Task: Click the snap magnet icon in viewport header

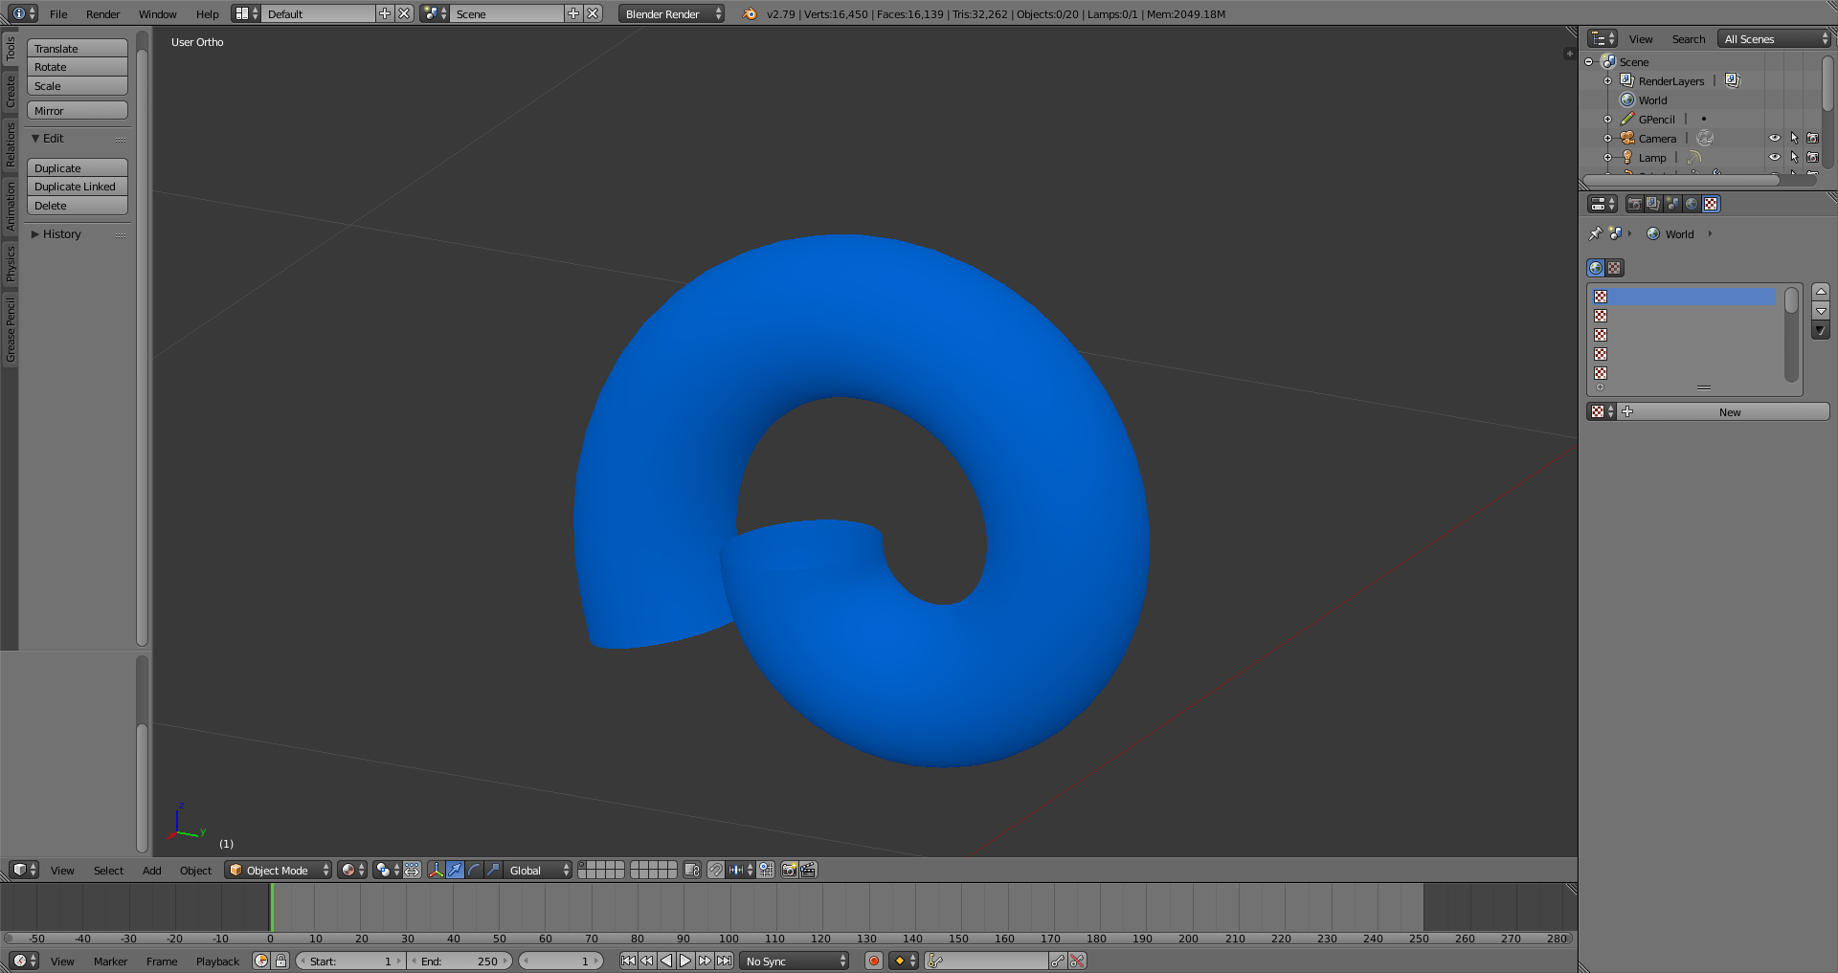Action: (715, 870)
